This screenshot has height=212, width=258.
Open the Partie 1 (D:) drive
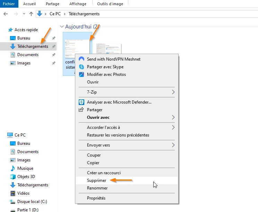pos(28,210)
